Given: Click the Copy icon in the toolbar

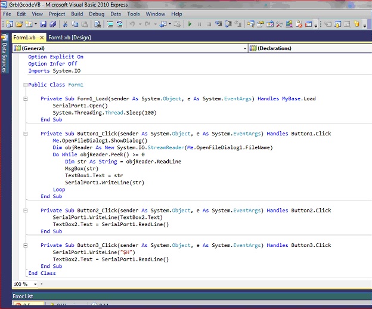Looking at the screenshot, I should click(x=75, y=24).
